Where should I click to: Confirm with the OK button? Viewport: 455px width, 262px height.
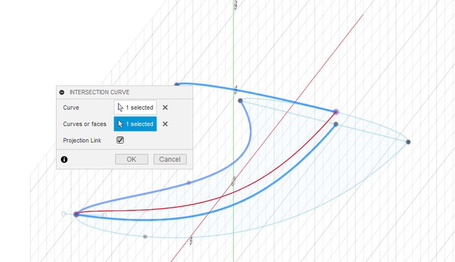point(132,159)
